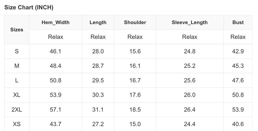Select the S size row label
The image size is (258, 131).
17,51
